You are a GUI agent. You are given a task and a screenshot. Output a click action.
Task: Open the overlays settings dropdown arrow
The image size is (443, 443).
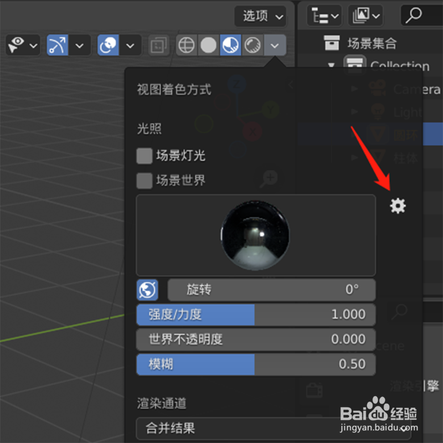[130, 45]
